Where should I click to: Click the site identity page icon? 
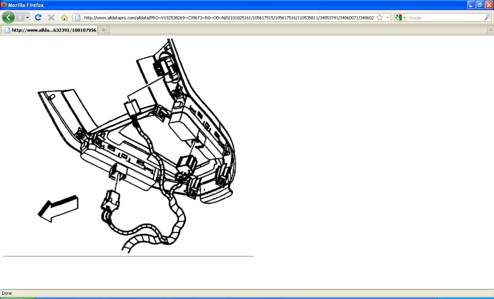[x=78, y=17]
